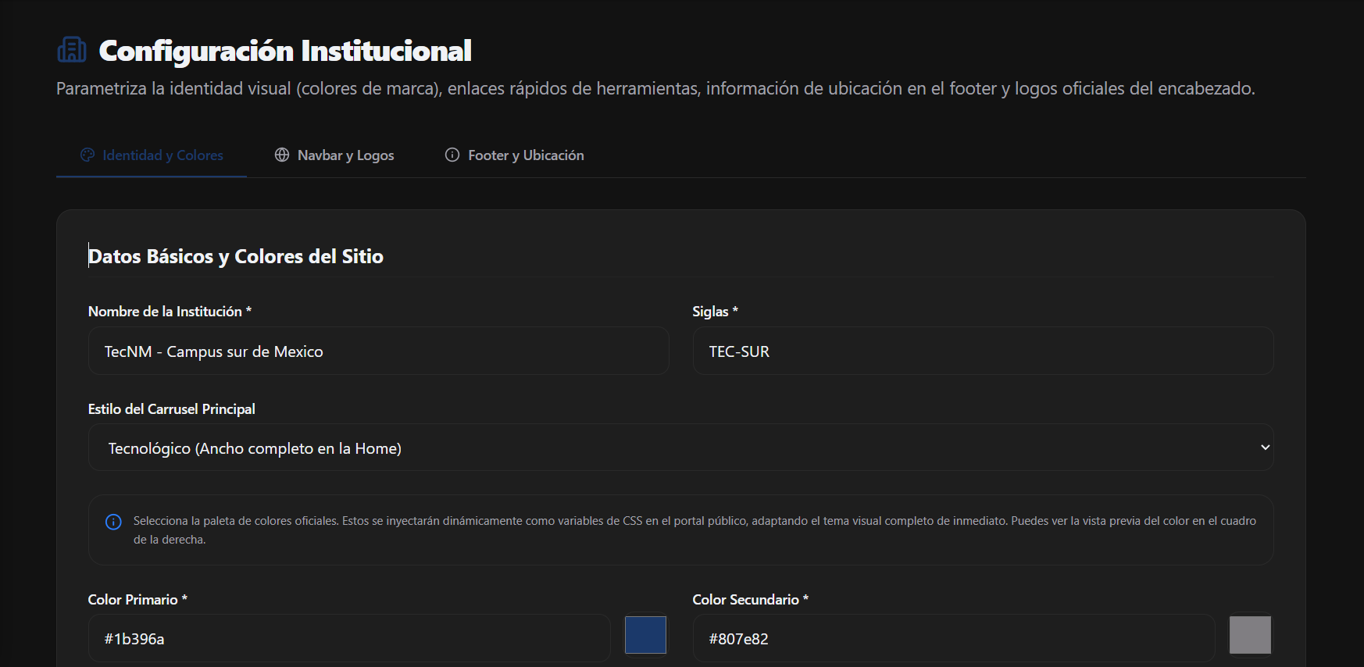Click the Color Primario label
The image size is (1364, 667).
pos(137,599)
